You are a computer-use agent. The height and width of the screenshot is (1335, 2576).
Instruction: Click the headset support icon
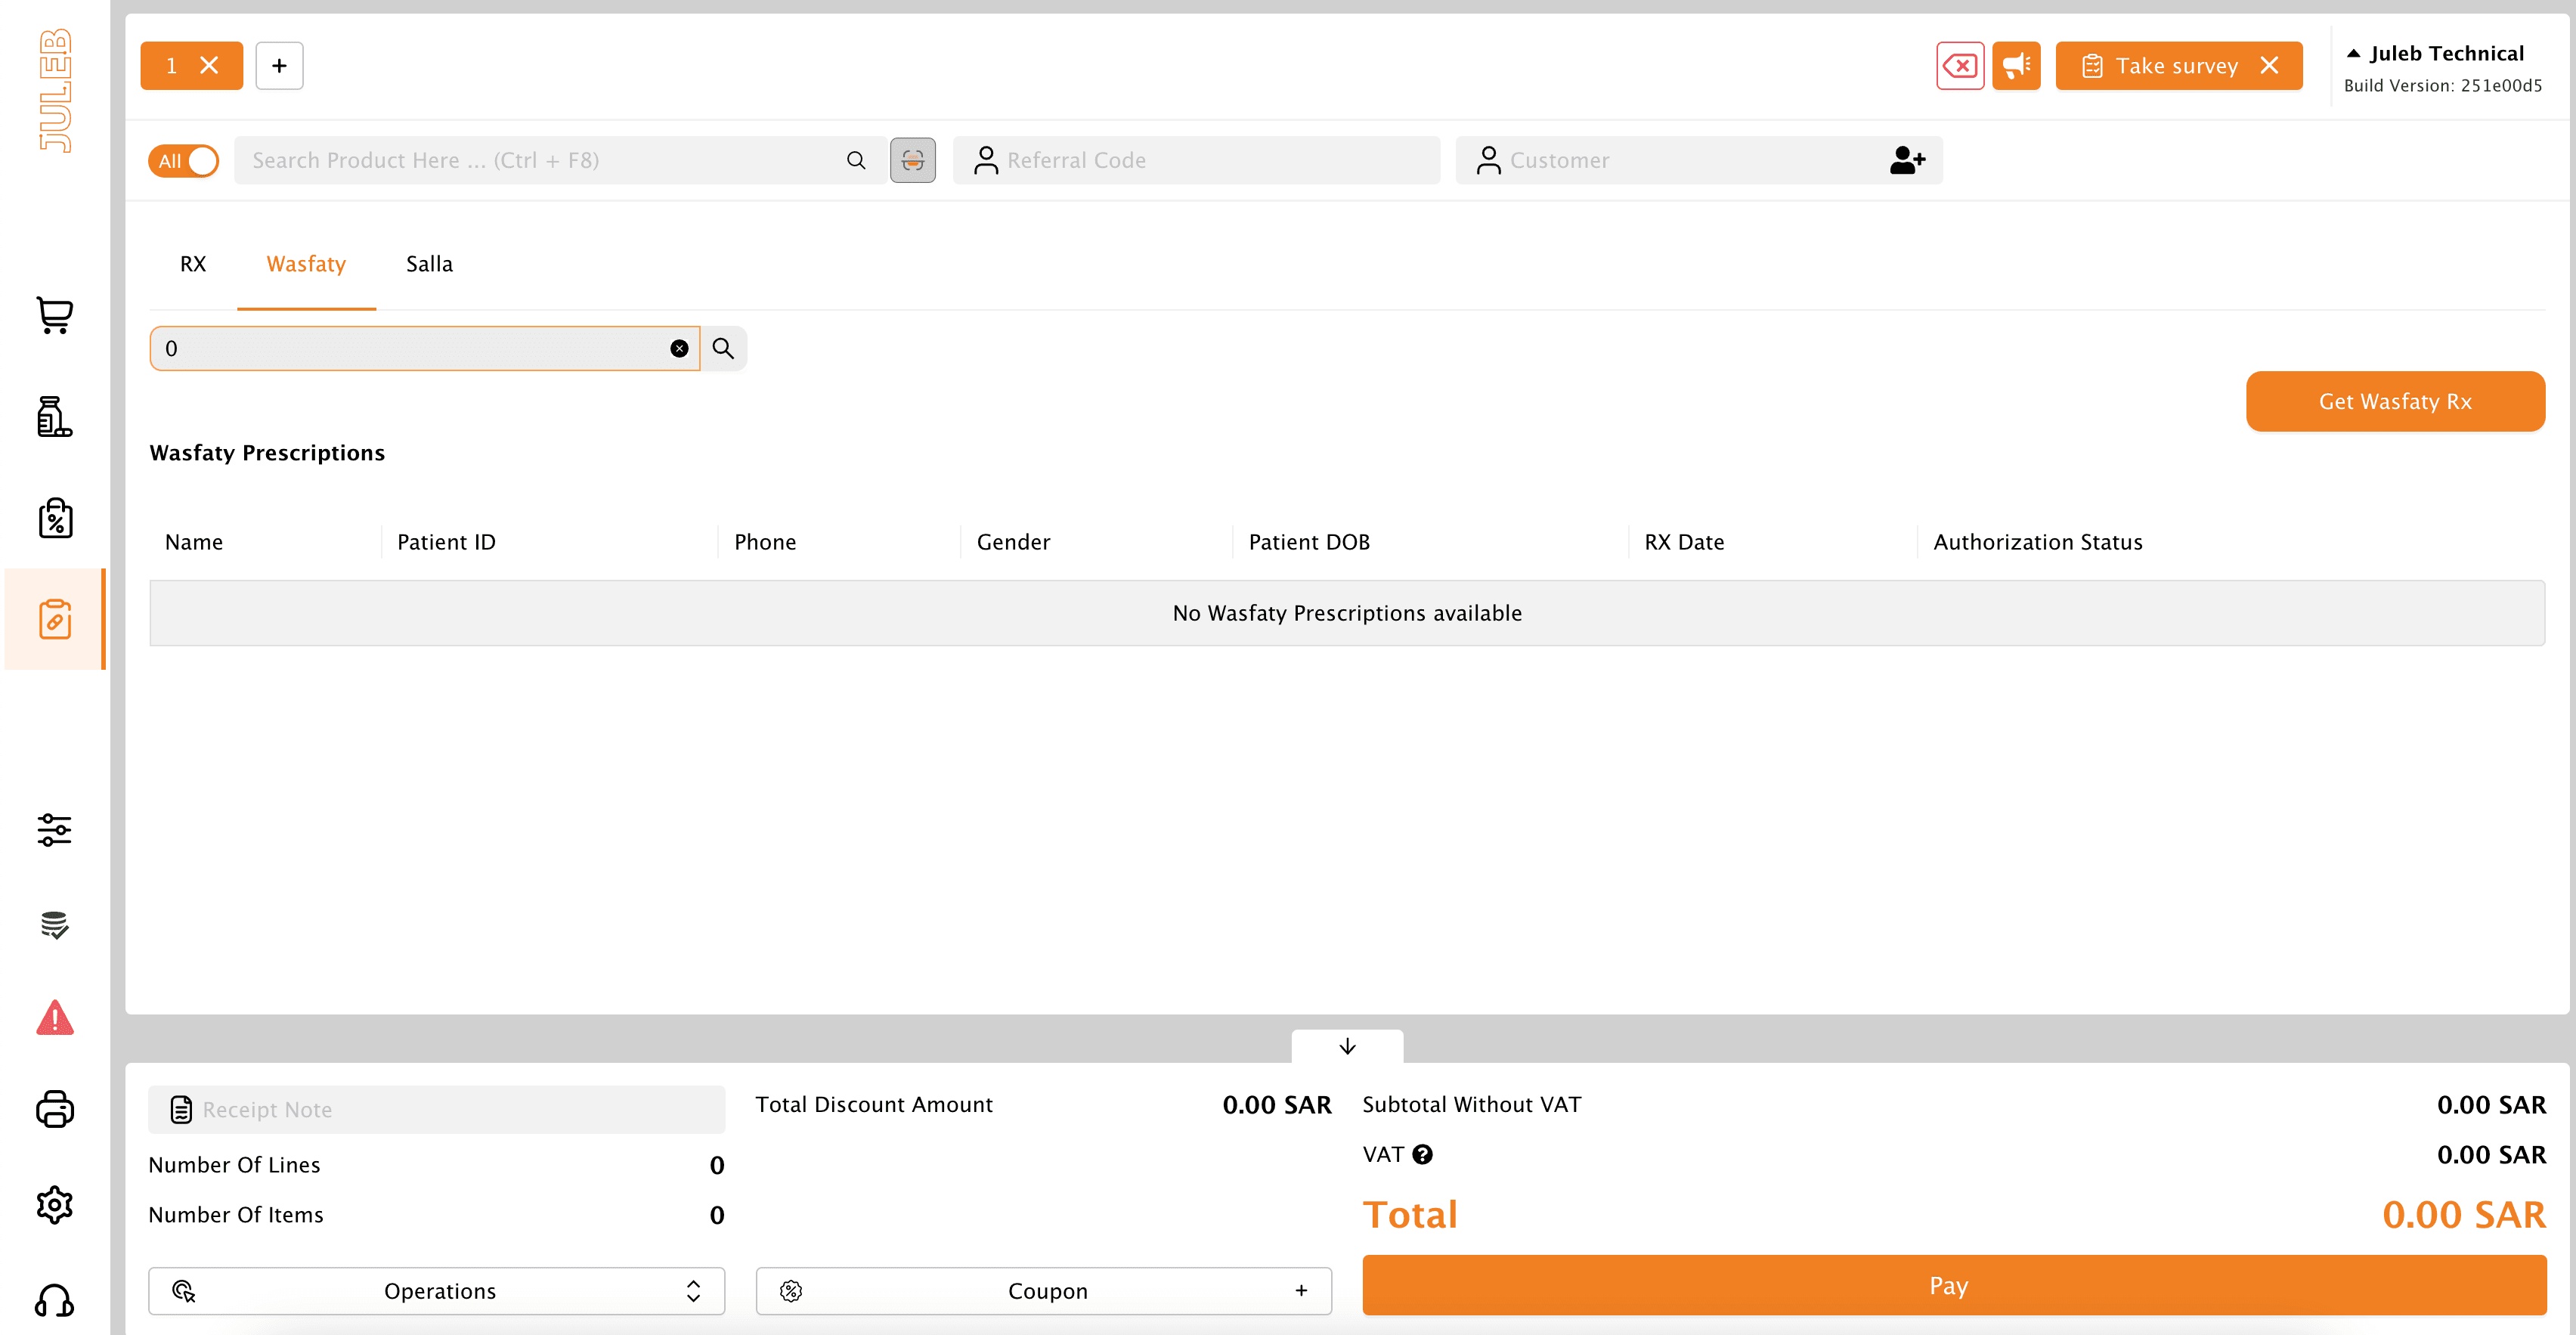point(55,1300)
